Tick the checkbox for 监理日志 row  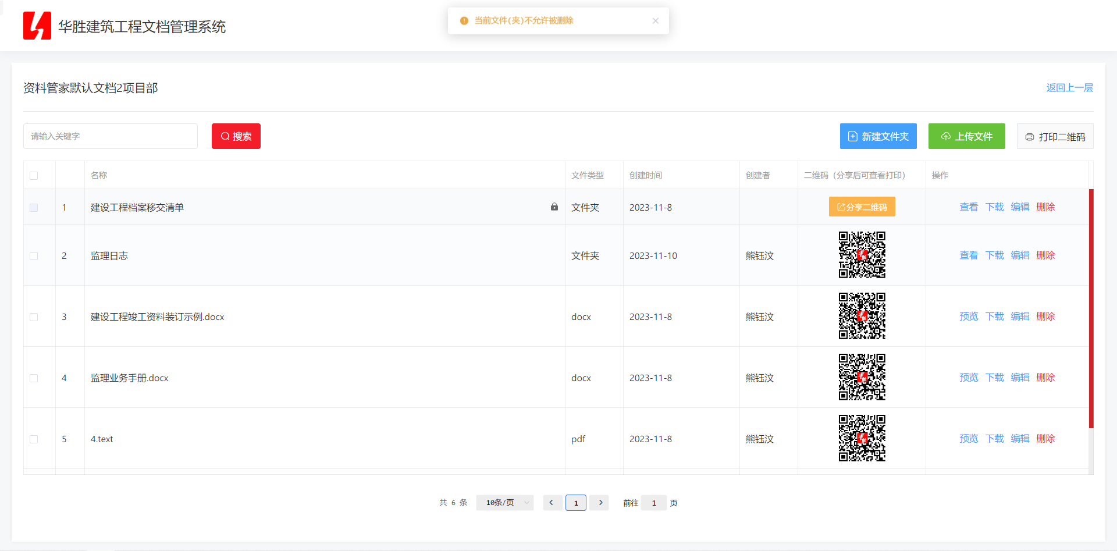34,256
